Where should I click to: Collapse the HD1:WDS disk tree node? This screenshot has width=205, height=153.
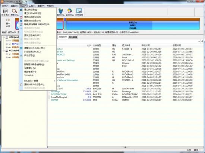point(4,51)
